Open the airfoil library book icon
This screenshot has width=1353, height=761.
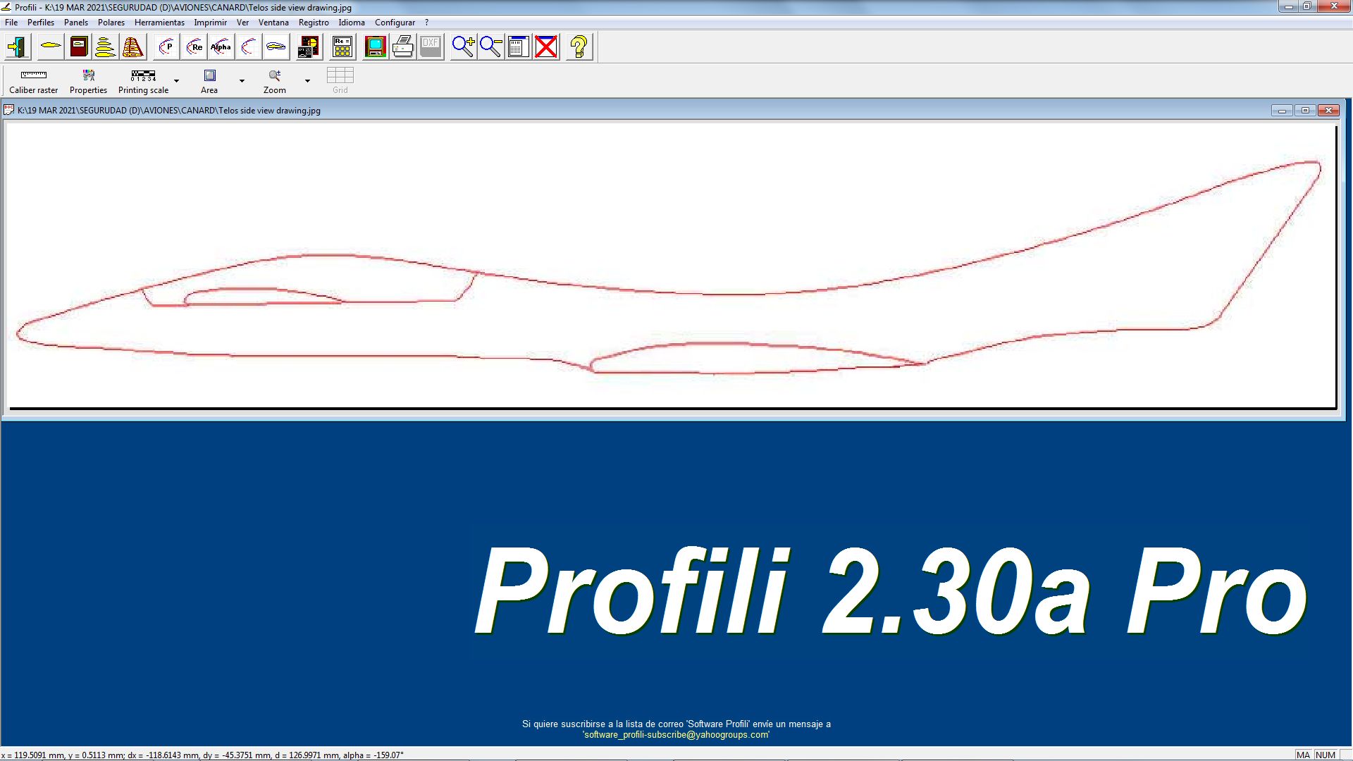[79, 47]
